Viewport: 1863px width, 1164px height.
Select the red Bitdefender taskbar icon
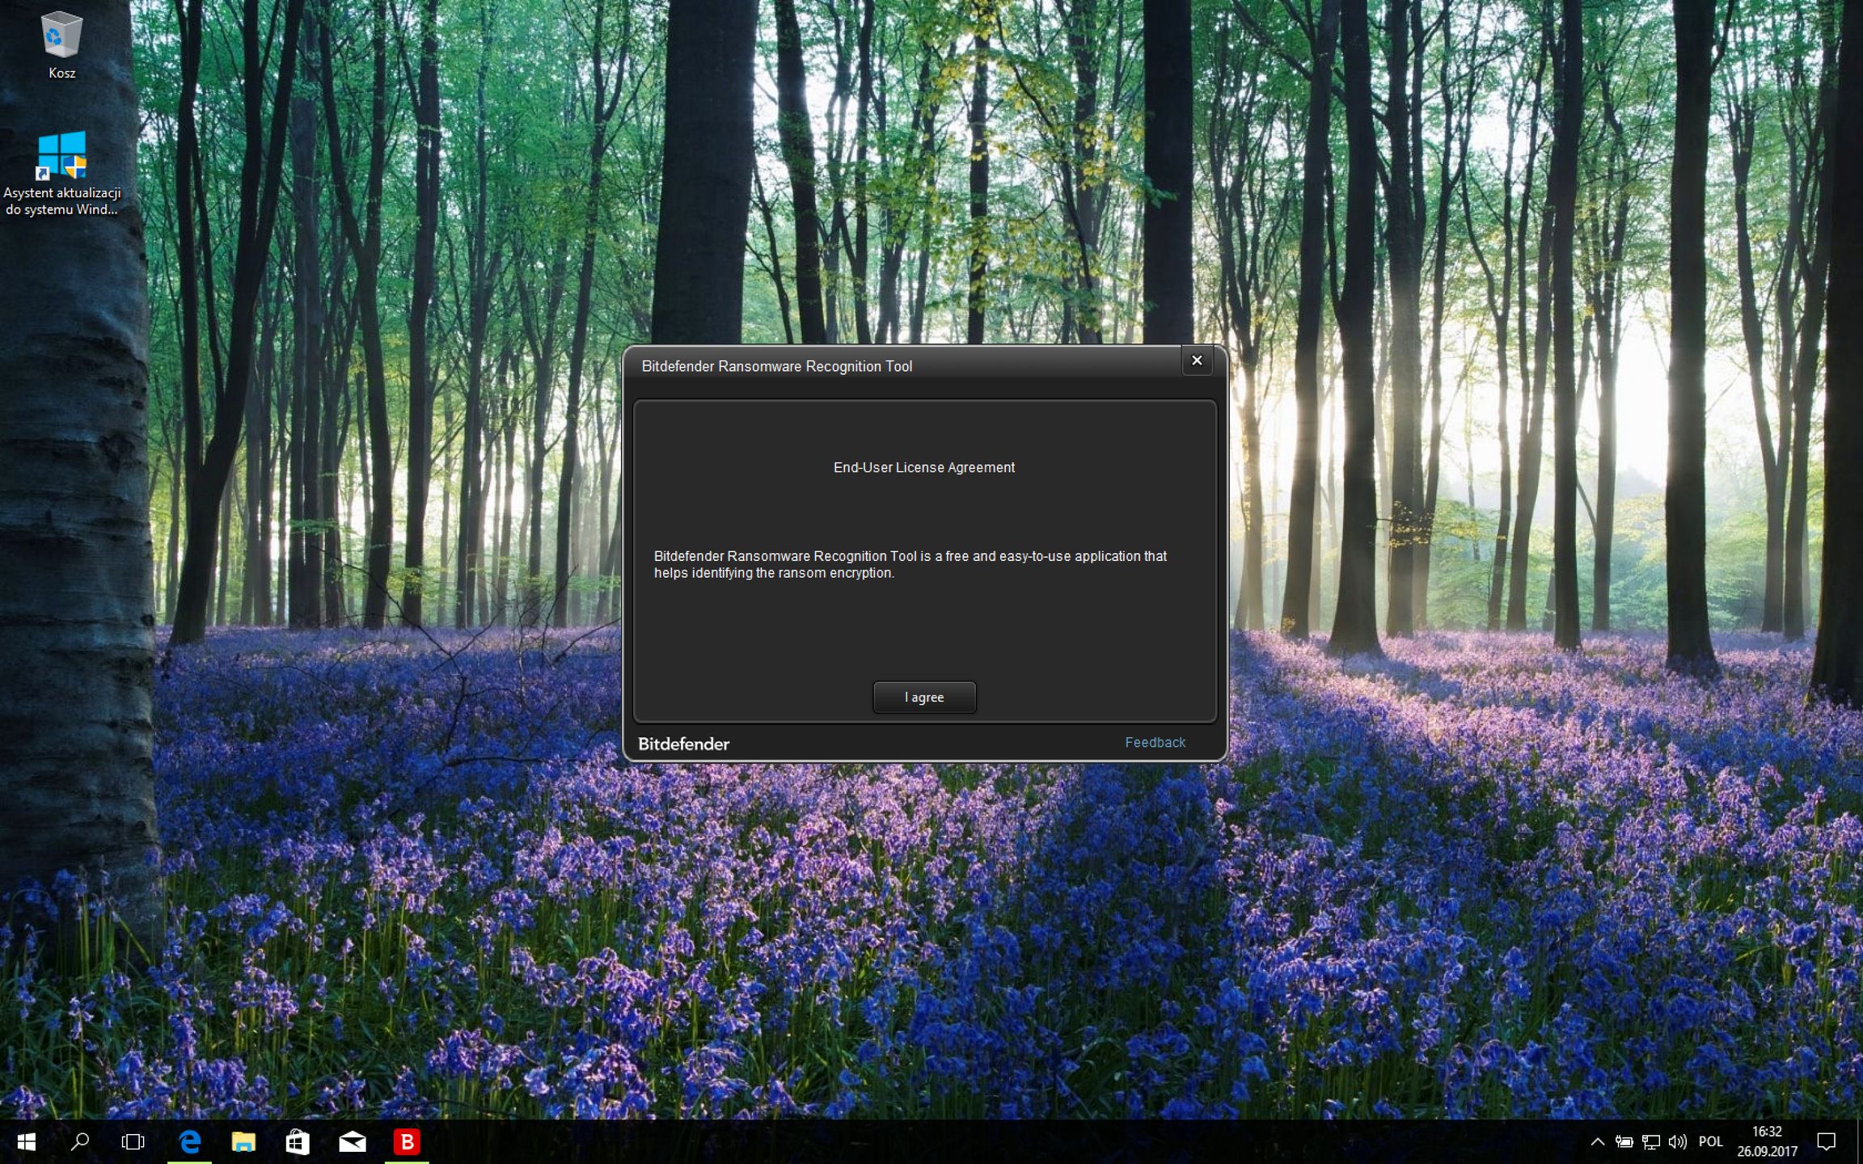(x=407, y=1141)
